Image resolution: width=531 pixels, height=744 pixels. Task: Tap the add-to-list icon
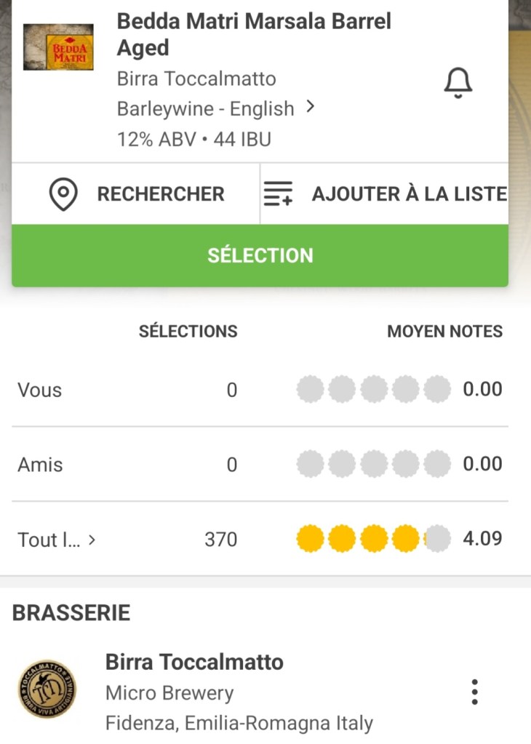pos(278,194)
